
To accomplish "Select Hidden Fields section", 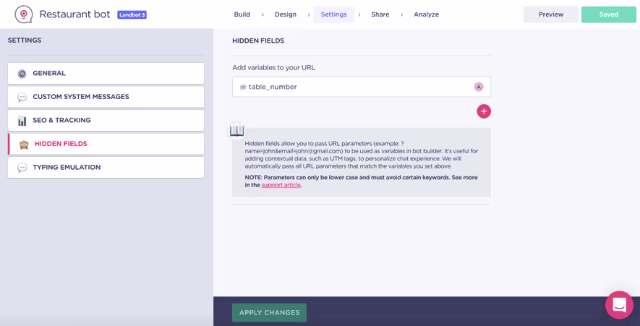I will [106, 144].
